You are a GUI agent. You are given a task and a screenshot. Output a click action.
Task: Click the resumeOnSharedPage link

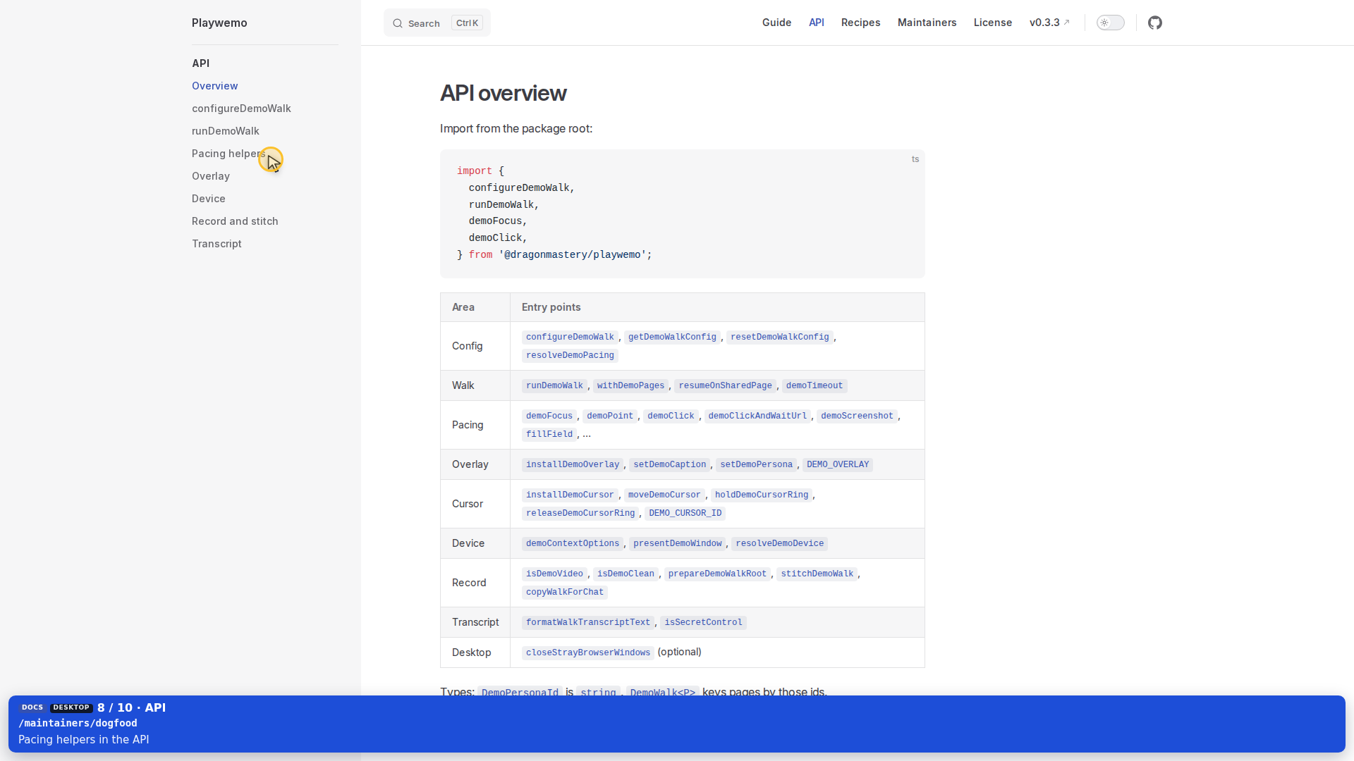point(725,385)
